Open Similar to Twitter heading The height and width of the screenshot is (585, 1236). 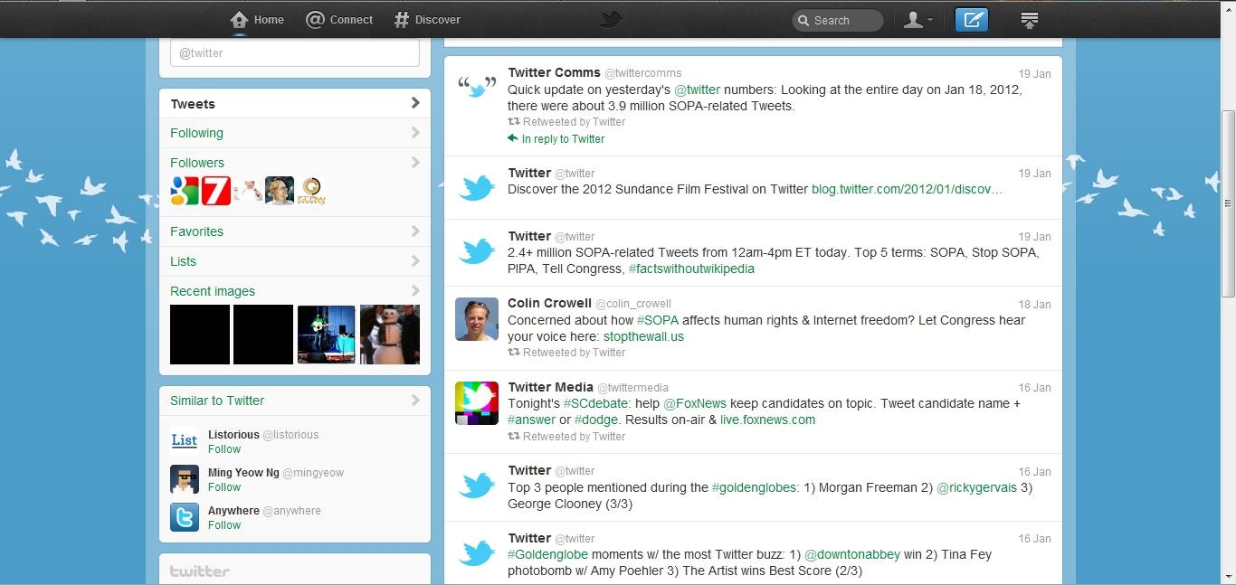coord(217,401)
